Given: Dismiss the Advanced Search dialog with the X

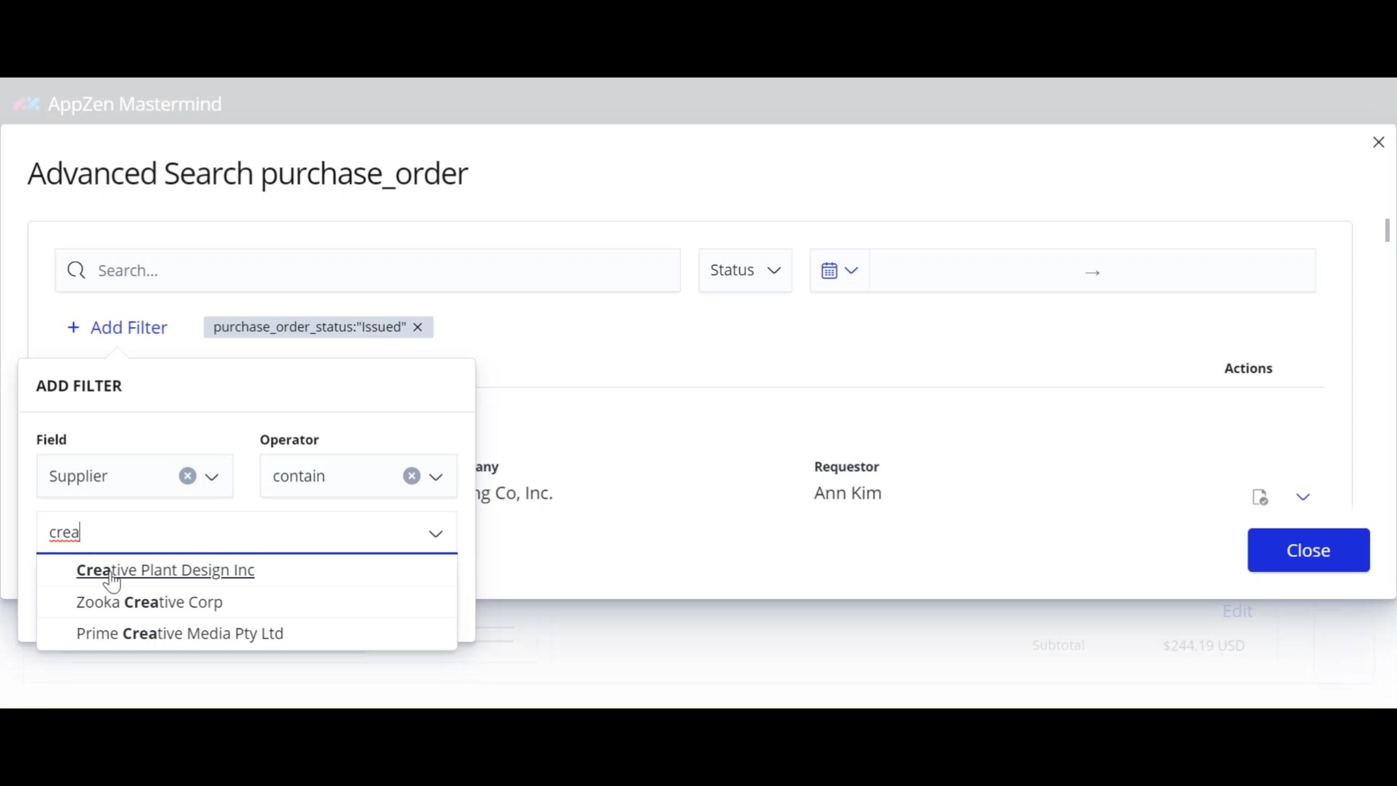Looking at the screenshot, I should click(x=1379, y=142).
